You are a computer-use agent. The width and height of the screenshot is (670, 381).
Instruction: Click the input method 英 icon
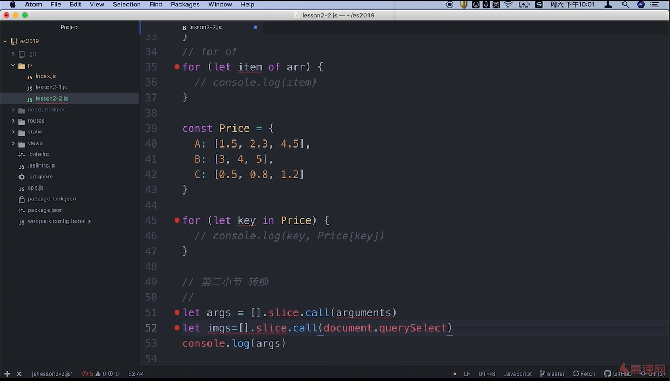[496, 4]
